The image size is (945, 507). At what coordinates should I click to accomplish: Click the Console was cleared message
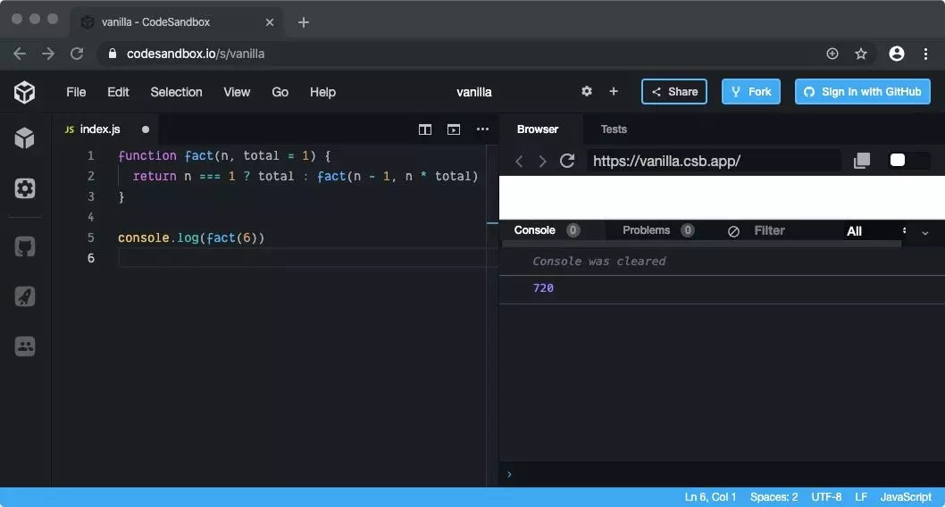click(x=599, y=261)
